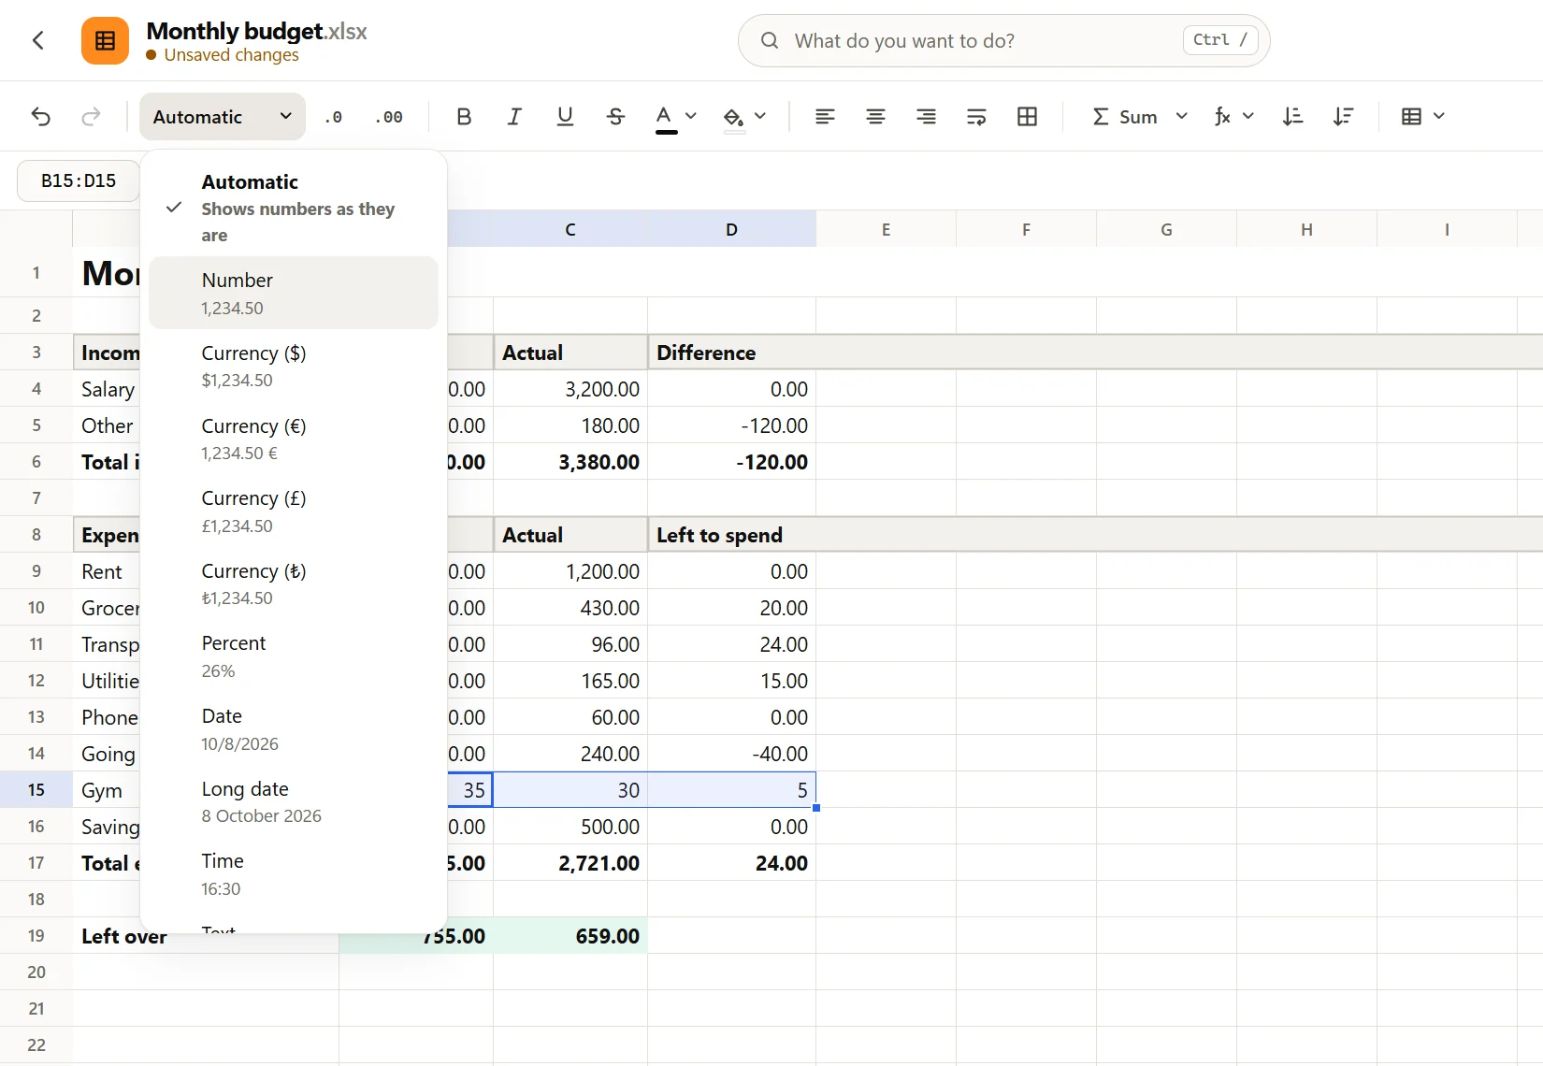Click the table format icon
Screen dimensions: 1543x1066
1412,117
